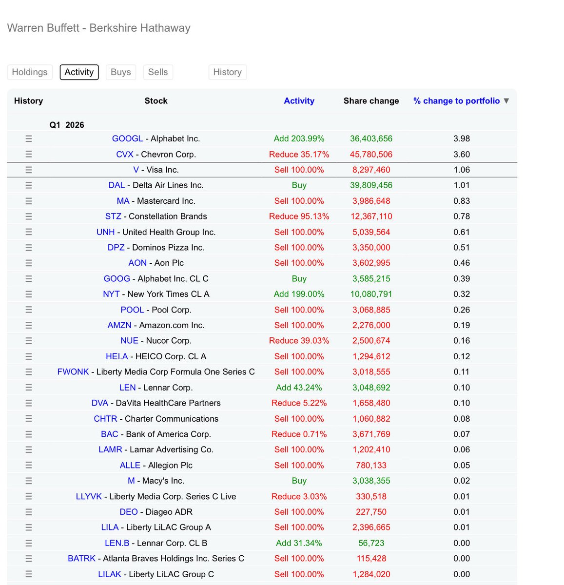Open the BAC ticker link
The image size is (564, 585).
[110, 434]
